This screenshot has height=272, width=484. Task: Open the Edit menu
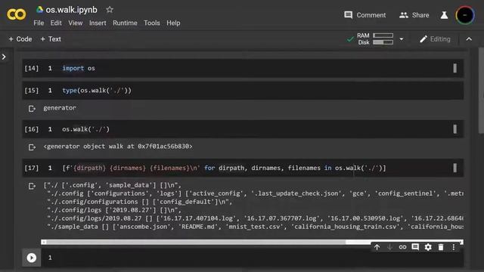click(x=56, y=23)
